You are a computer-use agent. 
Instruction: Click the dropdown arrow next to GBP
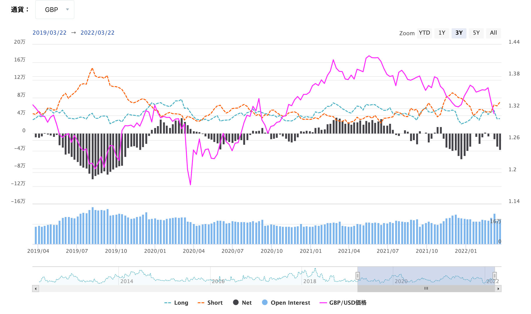tap(68, 10)
